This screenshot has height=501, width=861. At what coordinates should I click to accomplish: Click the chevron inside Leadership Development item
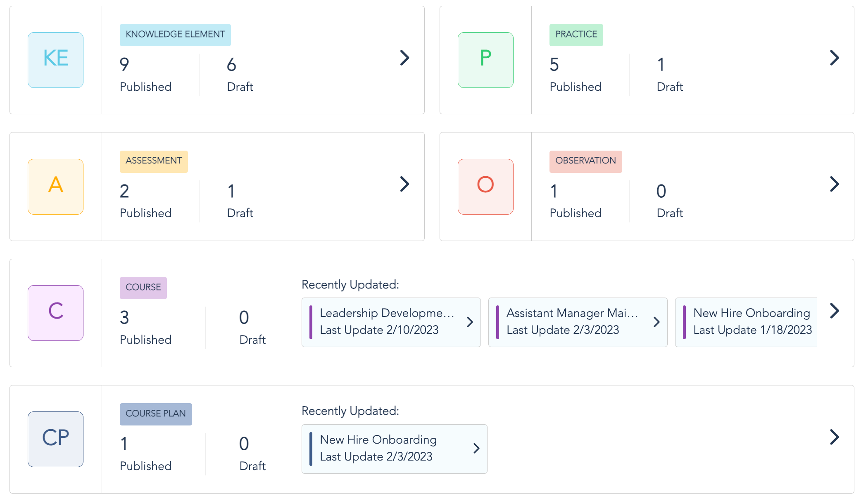(469, 322)
